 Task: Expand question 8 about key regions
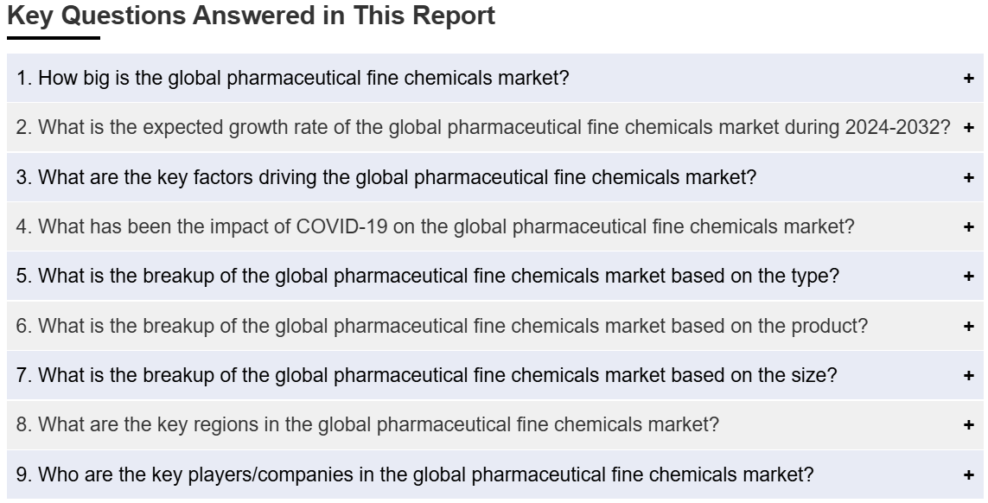pyautogui.click(x=367, y=425)
